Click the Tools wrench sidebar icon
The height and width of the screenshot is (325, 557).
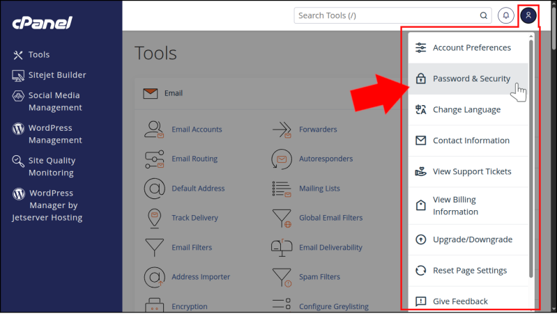tap(17, 55)
